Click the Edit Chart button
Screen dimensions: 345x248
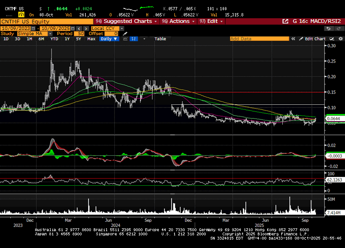point(313,39)
